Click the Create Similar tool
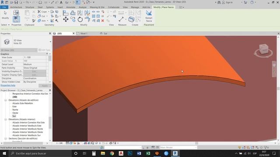Viewport: 280px width, 157px height. (x=131, y=19)
